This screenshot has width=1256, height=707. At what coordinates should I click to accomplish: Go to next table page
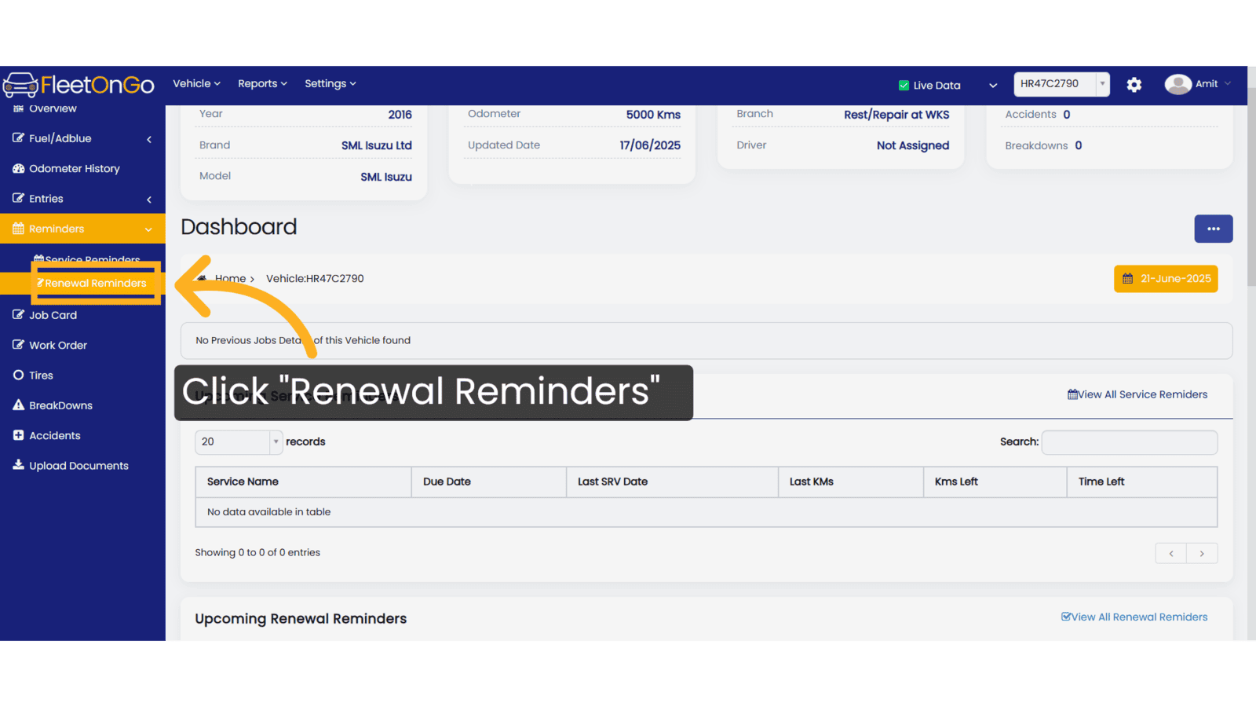coord(1202,553)
